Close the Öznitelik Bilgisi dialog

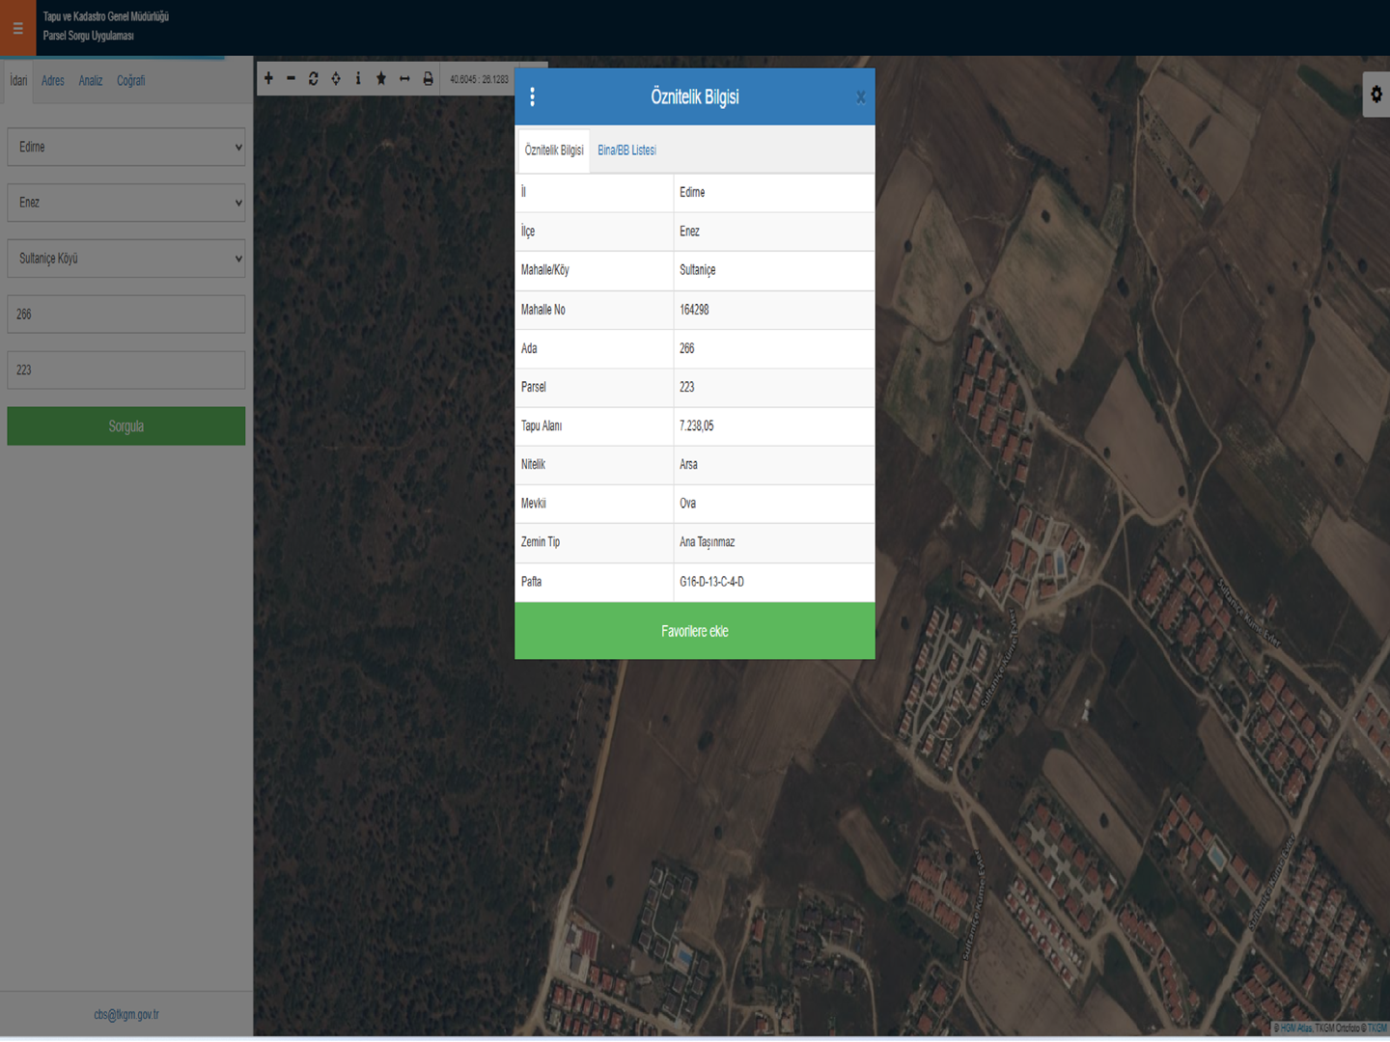860,96
